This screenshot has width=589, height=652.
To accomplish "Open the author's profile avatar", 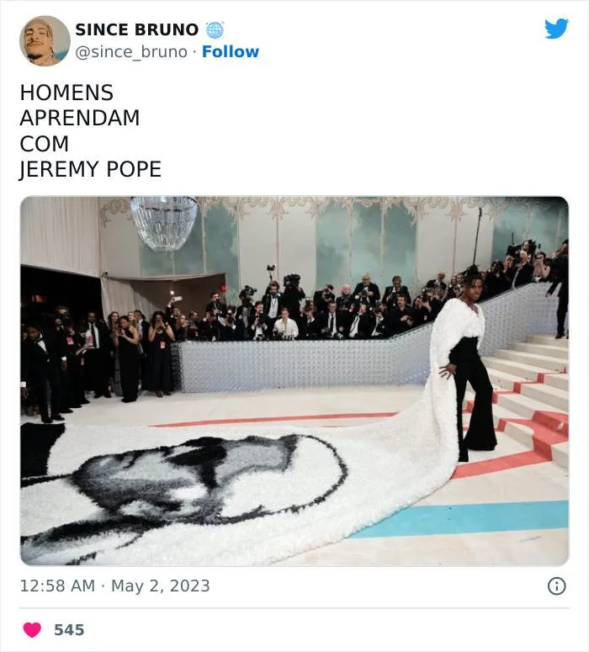I will [45, 40].
